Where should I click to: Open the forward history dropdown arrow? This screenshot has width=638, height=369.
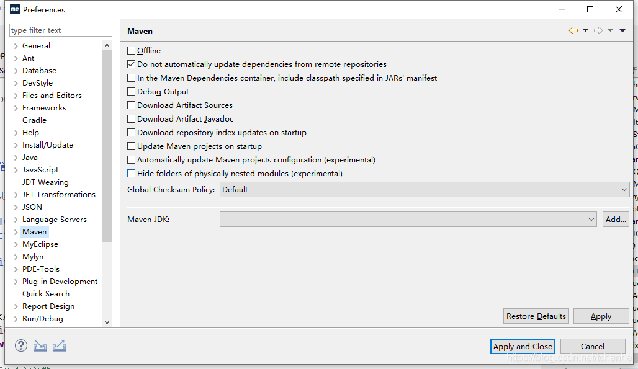click(x=610, y=30)
